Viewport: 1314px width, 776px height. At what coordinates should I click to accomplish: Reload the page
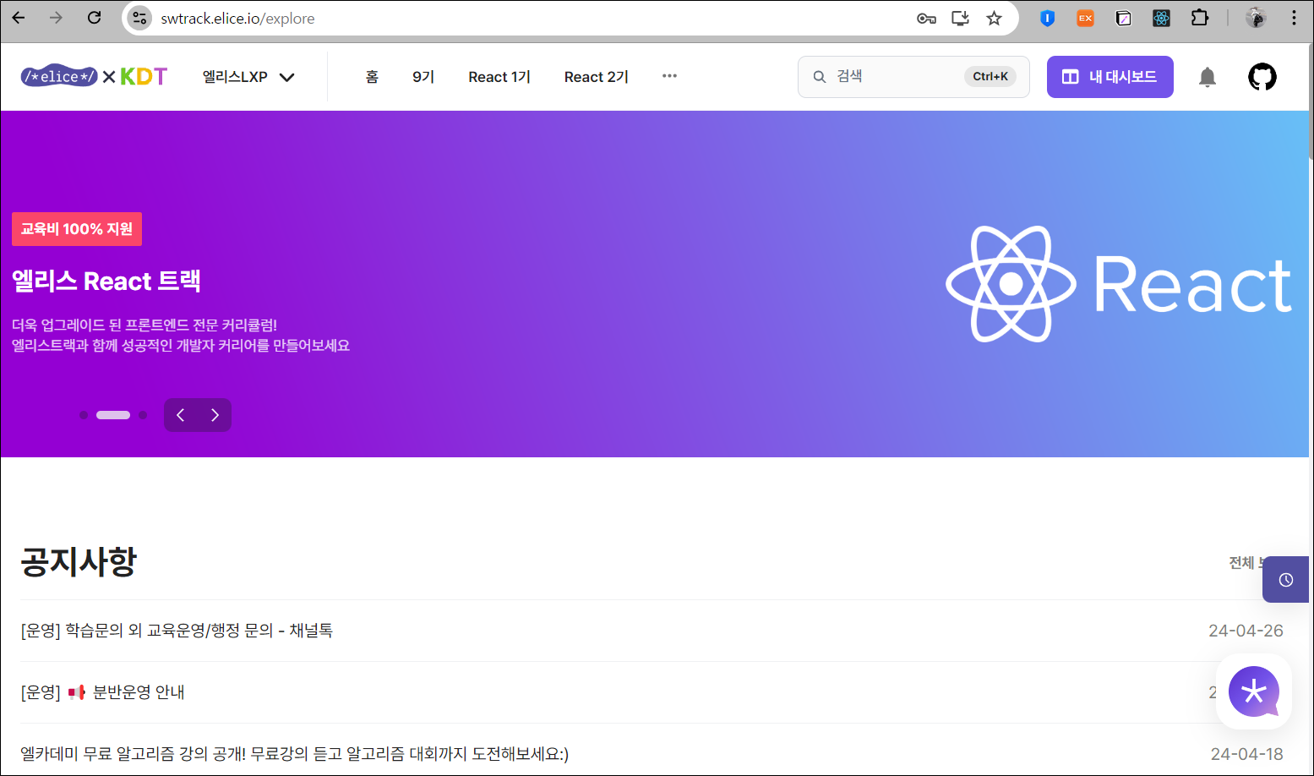click(95, 18)
